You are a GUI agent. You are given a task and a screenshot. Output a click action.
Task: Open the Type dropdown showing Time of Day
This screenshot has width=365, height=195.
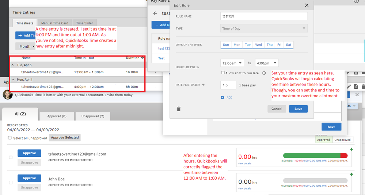click(x=264, y=28)
